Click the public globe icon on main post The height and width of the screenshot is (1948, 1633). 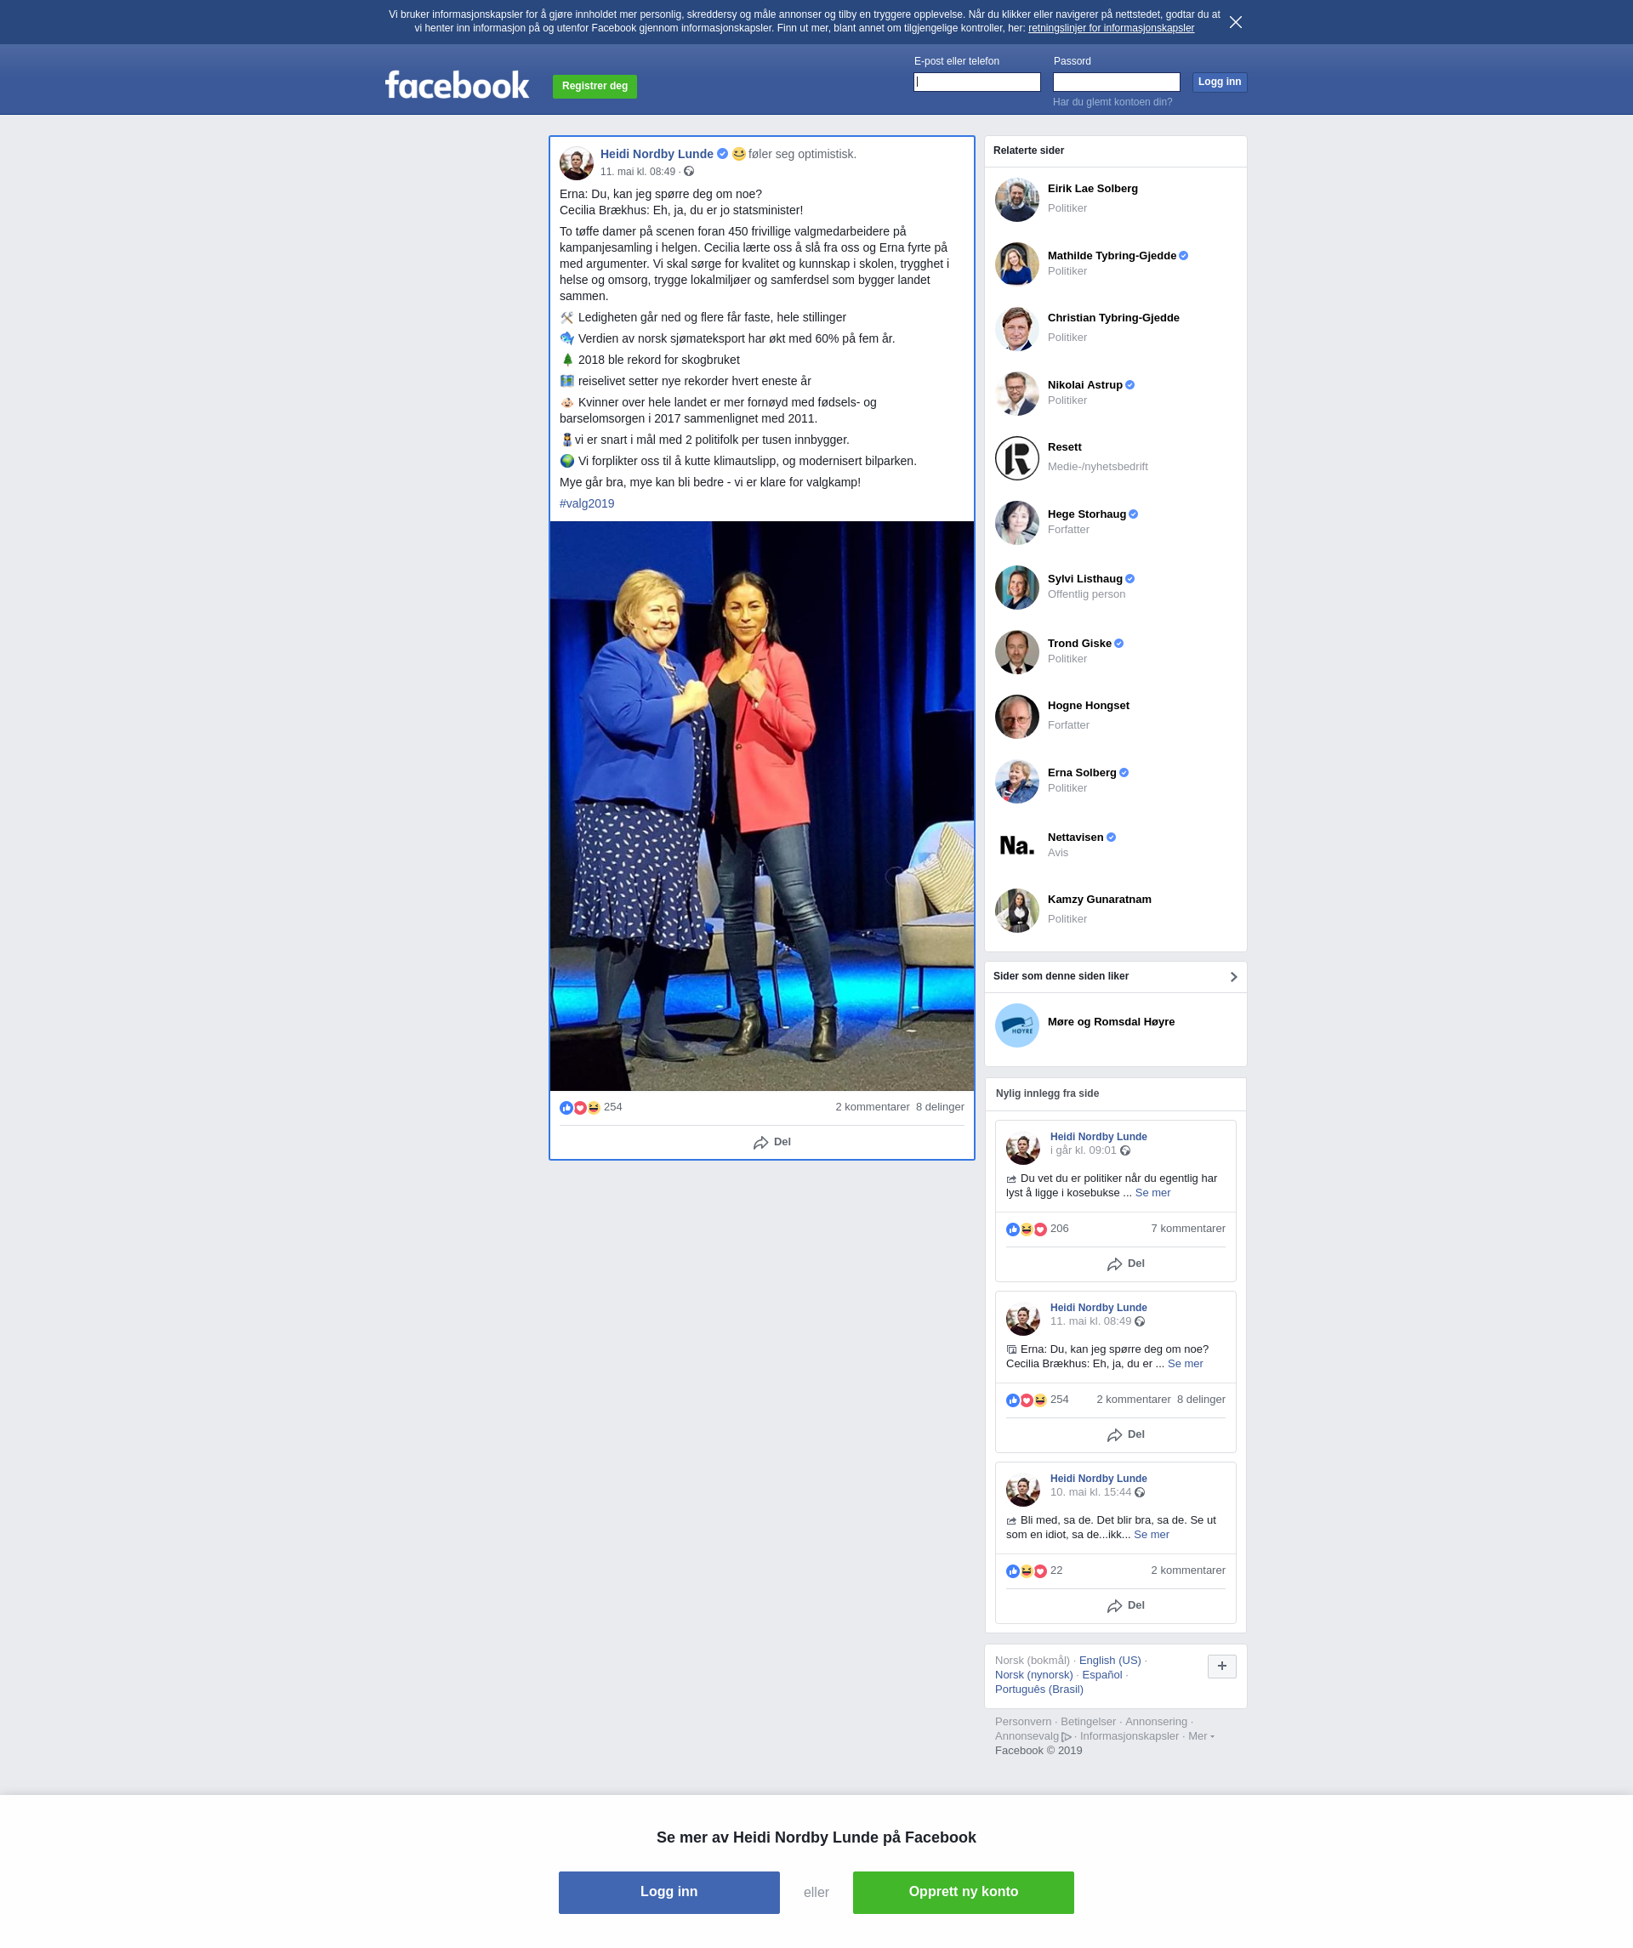coord(690,172)
